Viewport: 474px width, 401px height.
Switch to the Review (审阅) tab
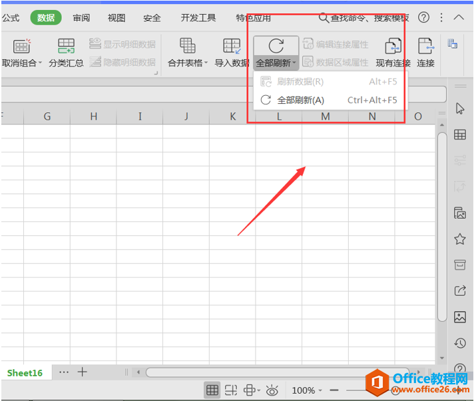coord(81,18)
